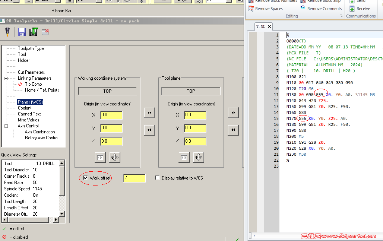The width and height of the screenshot is (383, 241).
Task: Copy tool plane to WCS with left double-arrow
Action: tap(149, 130)
